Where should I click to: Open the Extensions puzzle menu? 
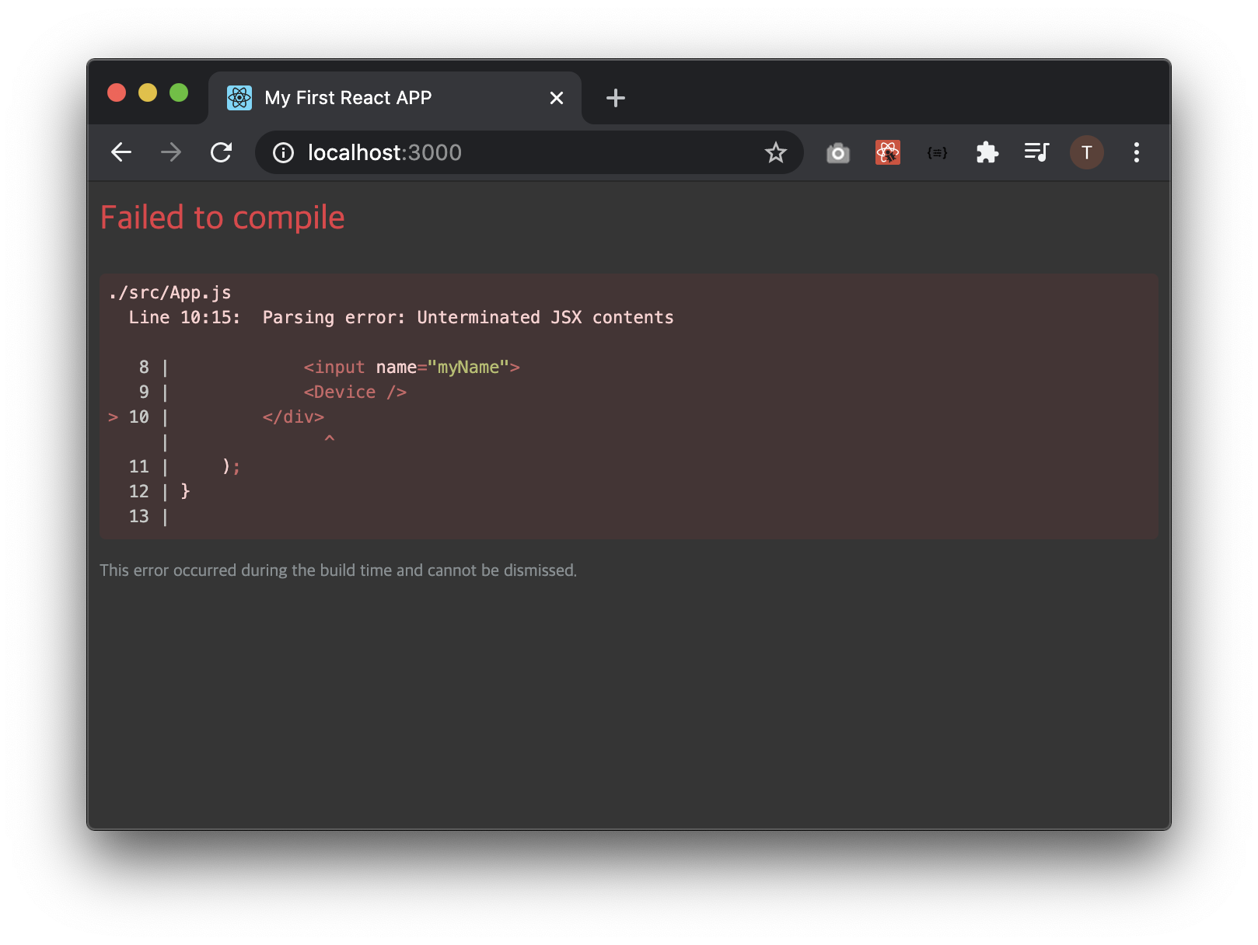987,152
